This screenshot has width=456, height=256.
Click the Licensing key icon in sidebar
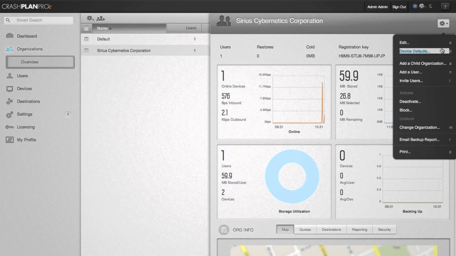coord(10,127)
